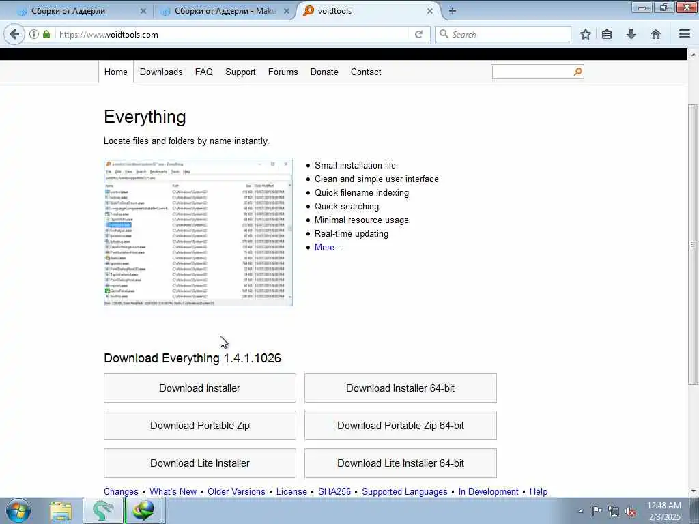Click the Everything page heading
The image size is (699, 524).
145,117
